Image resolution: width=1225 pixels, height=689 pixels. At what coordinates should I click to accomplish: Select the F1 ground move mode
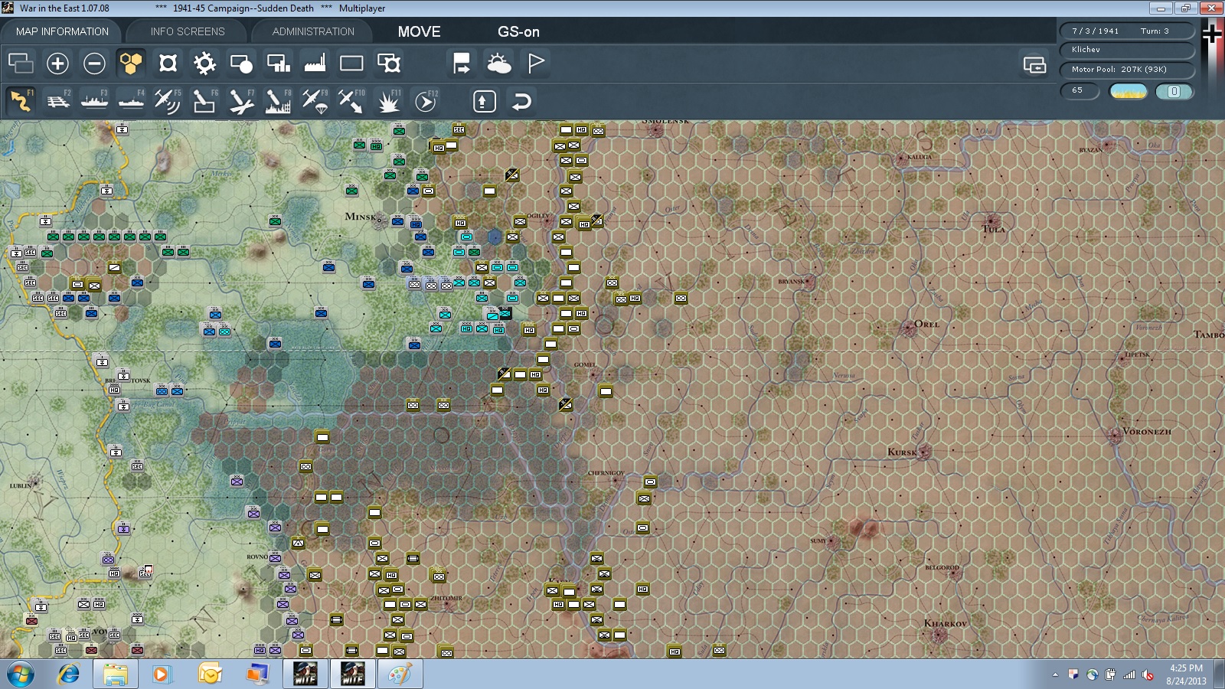(21, 101)
